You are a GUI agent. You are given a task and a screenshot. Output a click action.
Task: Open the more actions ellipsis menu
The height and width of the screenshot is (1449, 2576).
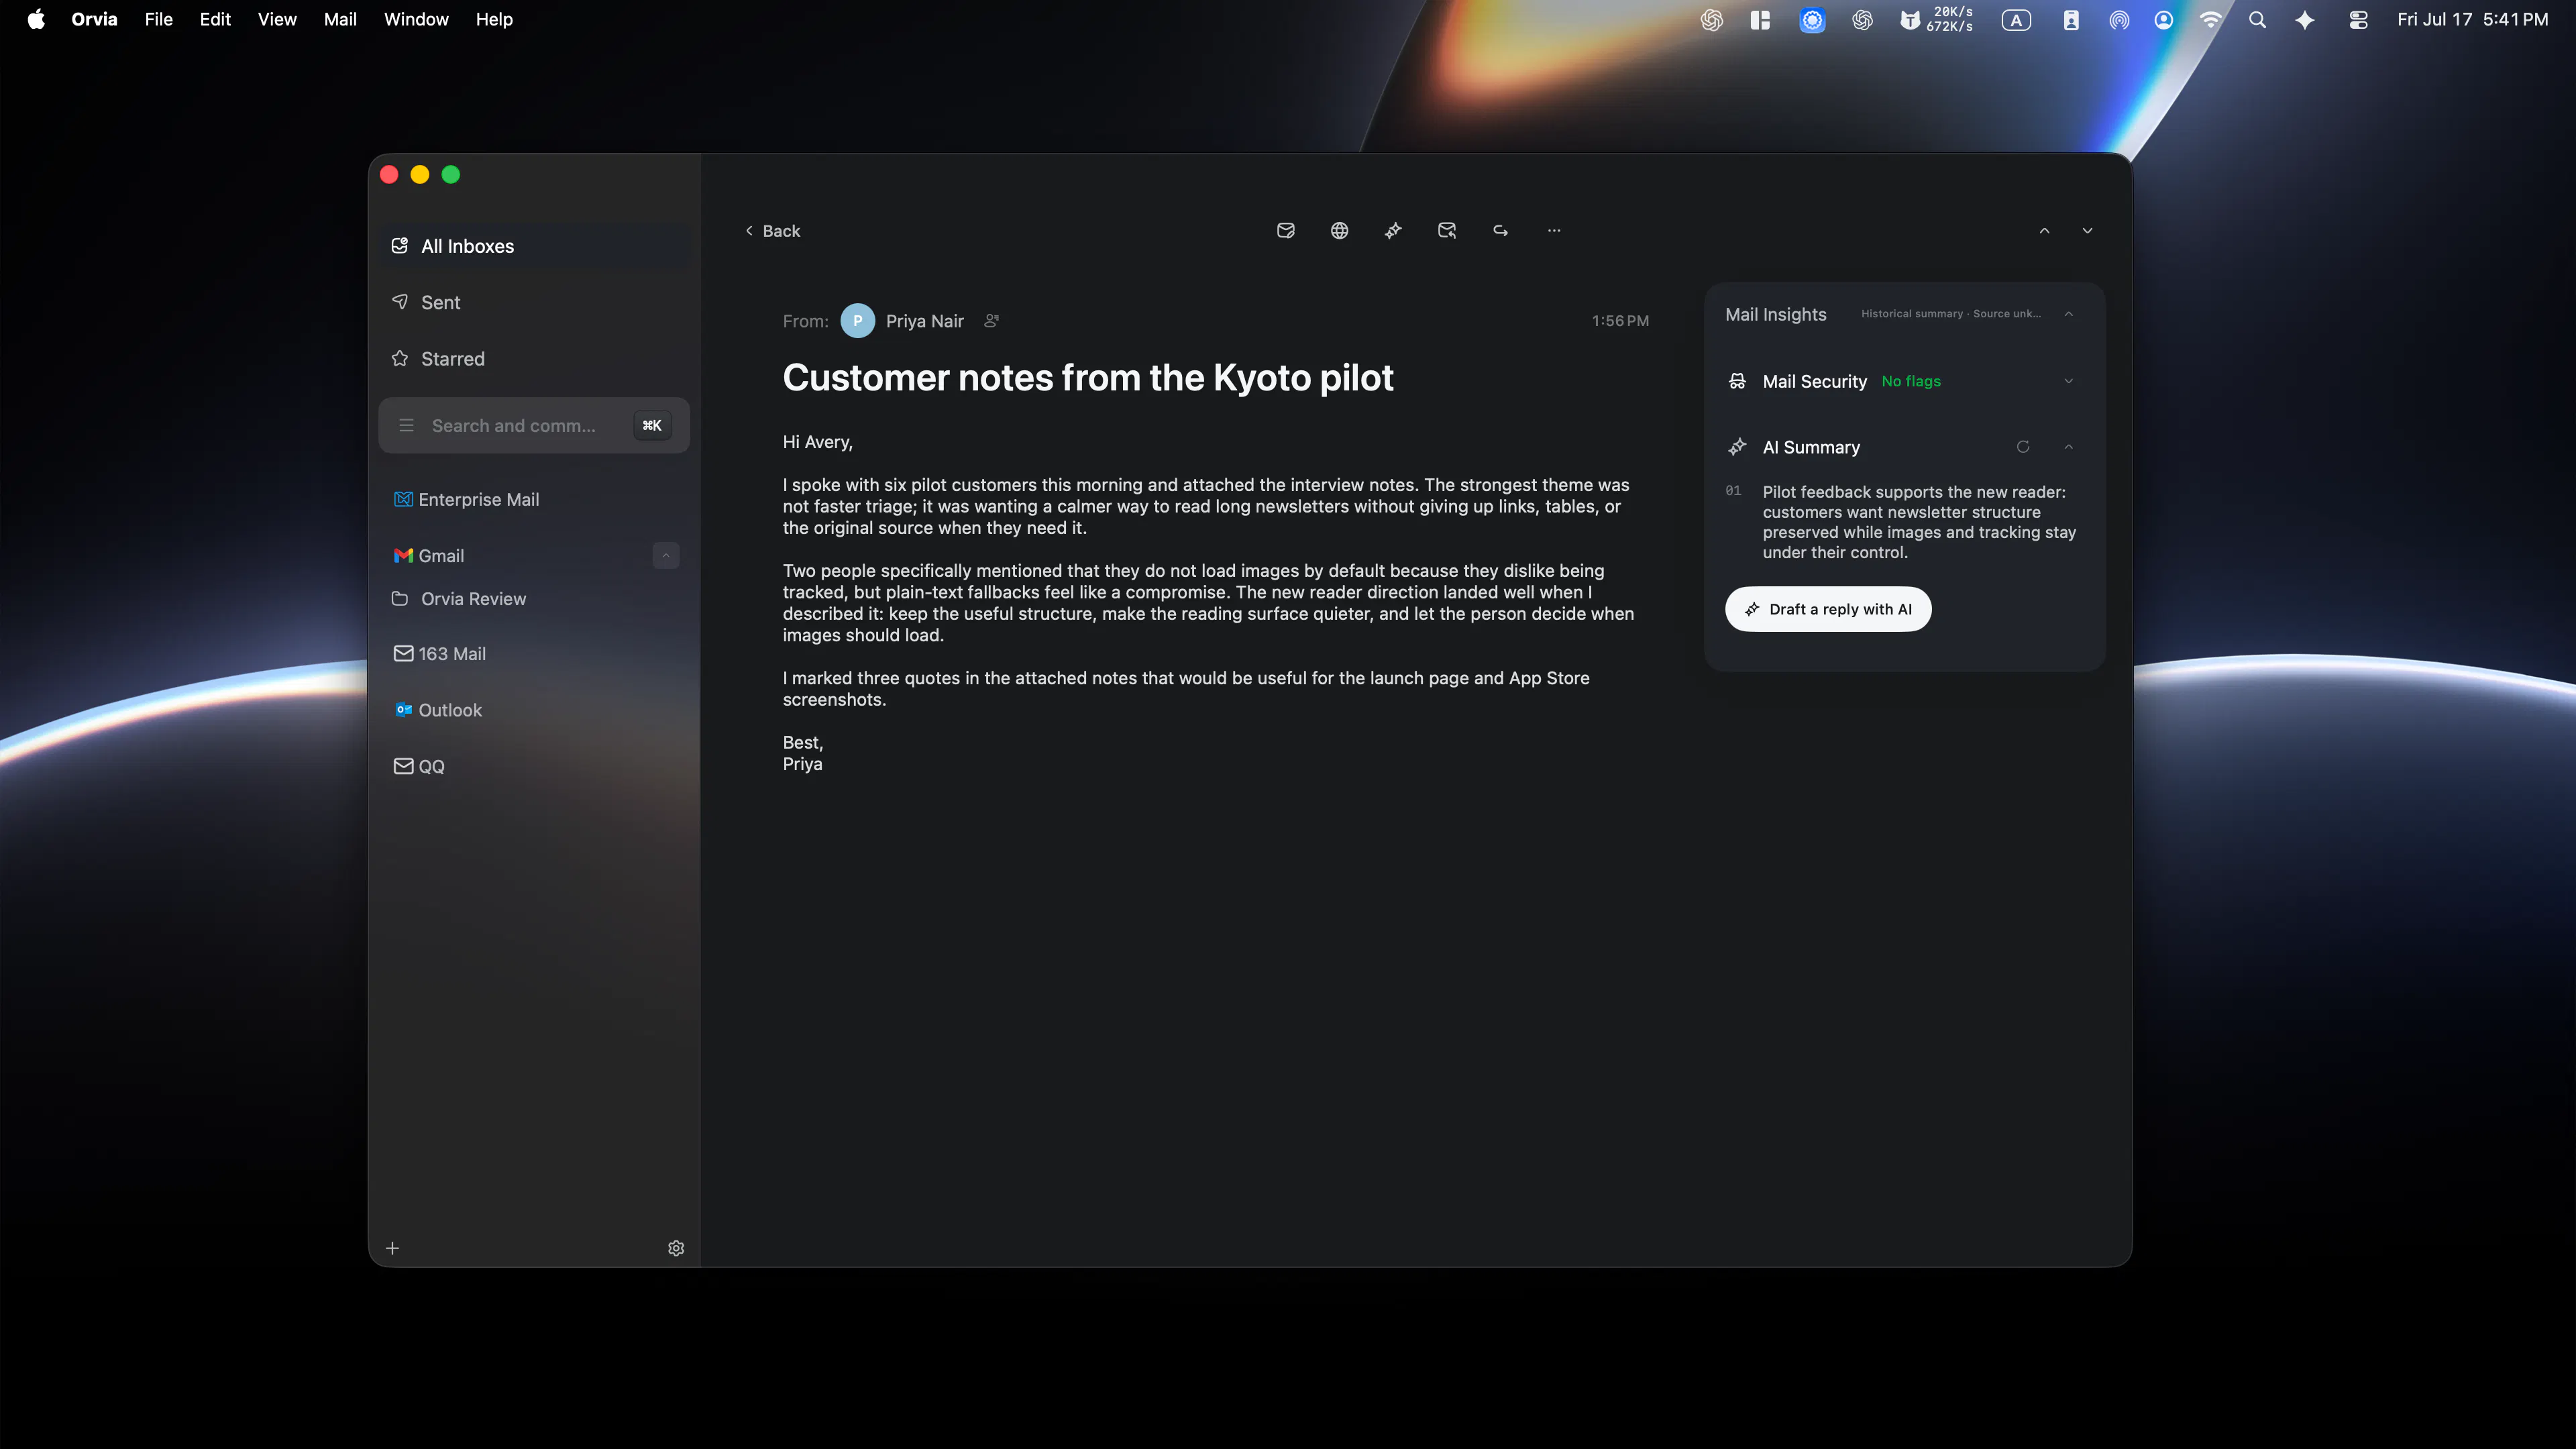coord(1554,231)
